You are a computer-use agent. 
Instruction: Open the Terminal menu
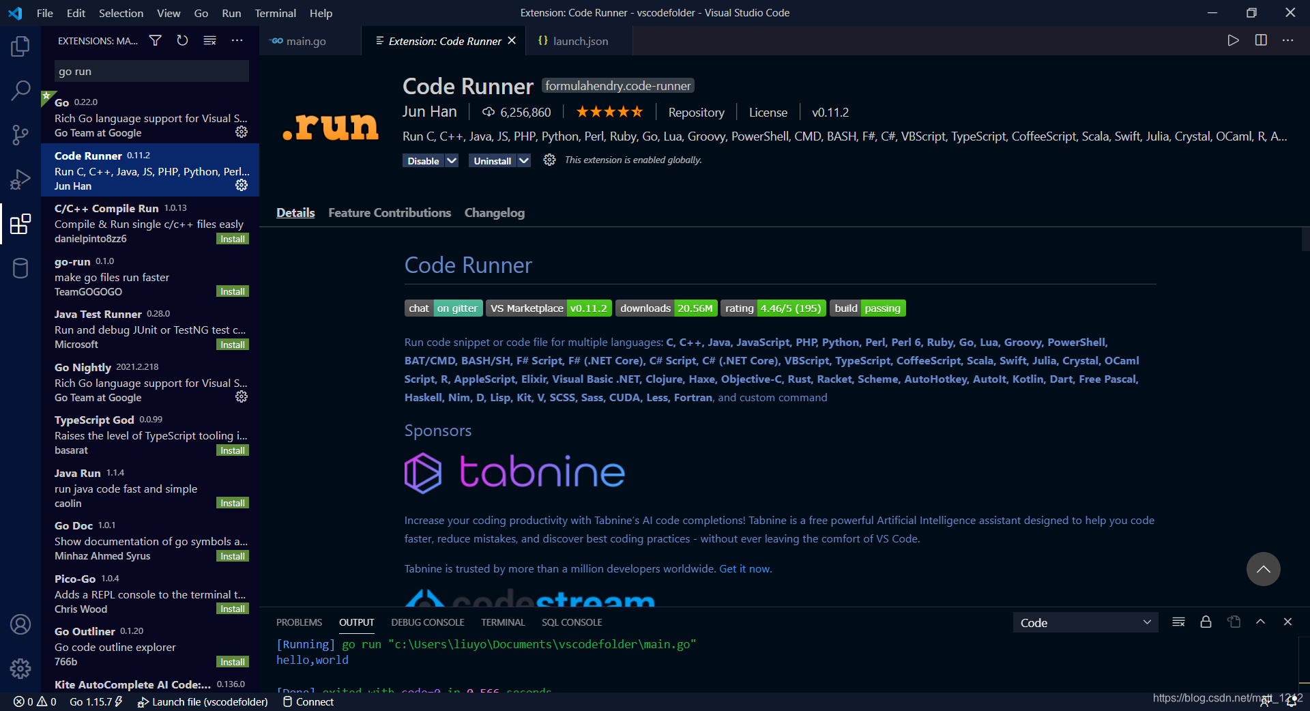tap(275, 13)
